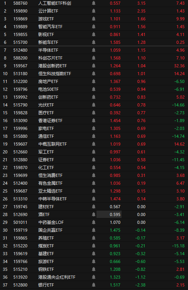
Task: Open 恒生科技指数ETF entry
Action: 55,74
